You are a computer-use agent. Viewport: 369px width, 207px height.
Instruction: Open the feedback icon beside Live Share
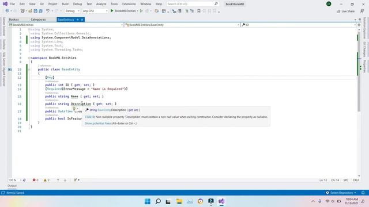click(x=362, y=11)
